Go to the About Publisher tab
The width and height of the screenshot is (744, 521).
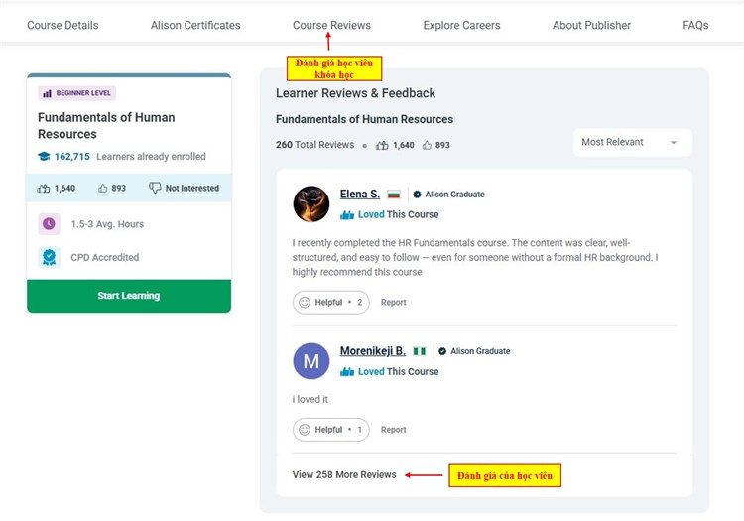click(x=591, y=25)
